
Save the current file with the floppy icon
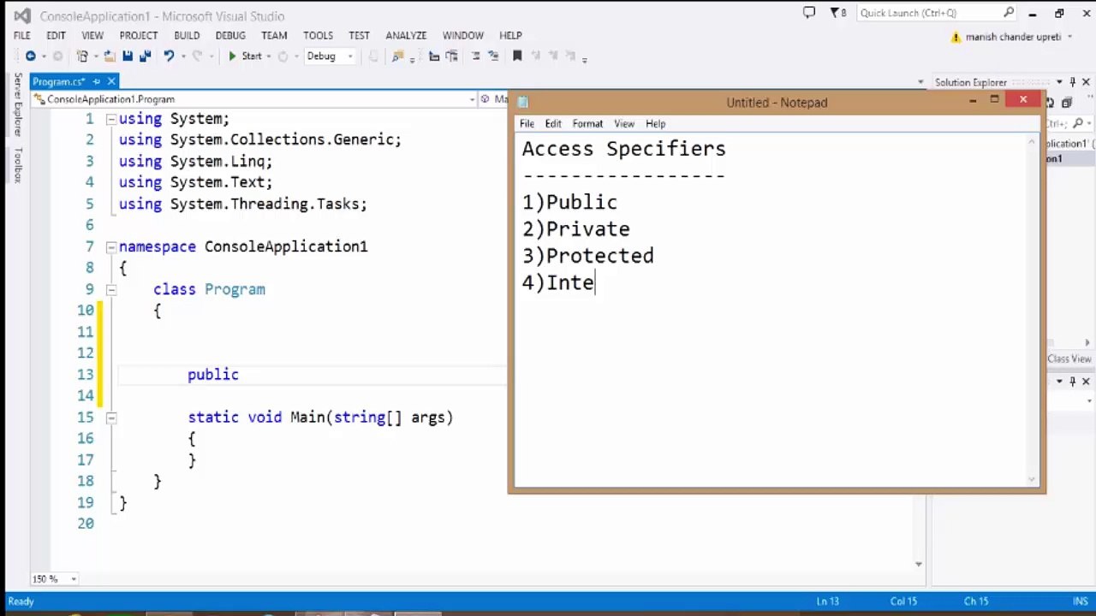pyautogui.click(x=127, y=56)
